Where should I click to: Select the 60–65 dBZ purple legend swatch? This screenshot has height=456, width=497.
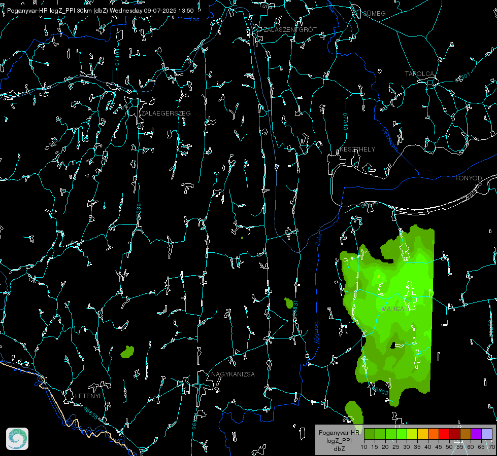coord(476,434)
